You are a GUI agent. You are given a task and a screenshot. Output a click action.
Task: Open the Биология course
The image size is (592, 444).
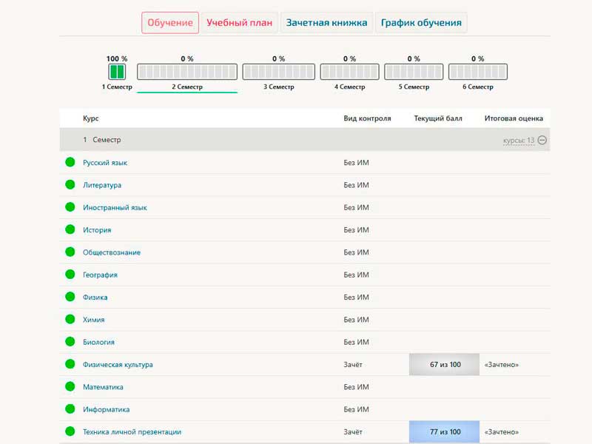98,342
